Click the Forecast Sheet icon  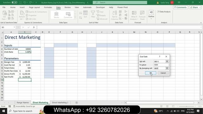142,15
